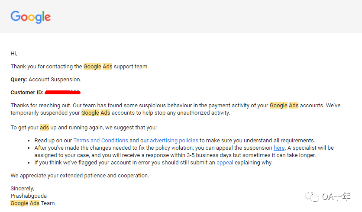362x212 pixels.
Task: Click the "appeal" link in last bullet
Action: [x=225, y=163]
